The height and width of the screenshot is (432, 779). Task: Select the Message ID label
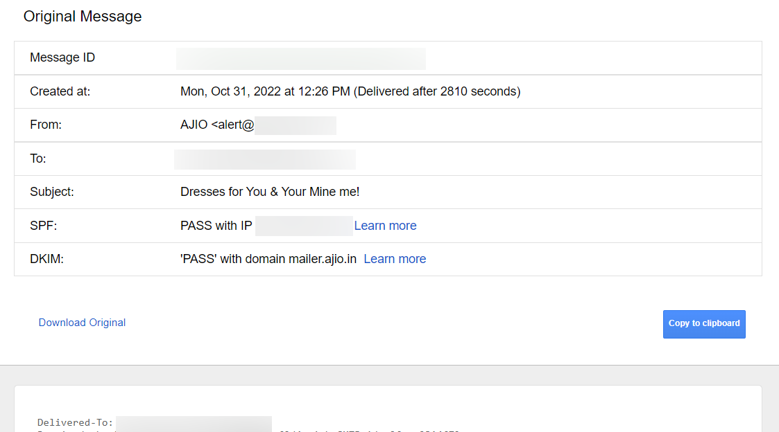(x=62, y=58)
